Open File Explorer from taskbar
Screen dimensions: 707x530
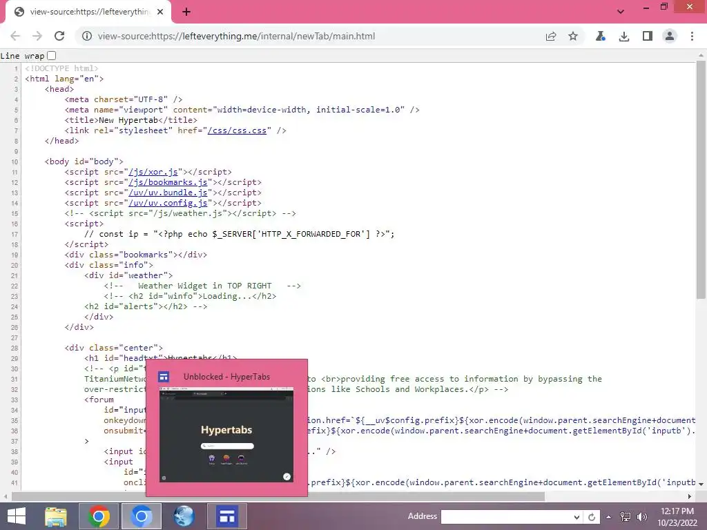tap(56, 516)
